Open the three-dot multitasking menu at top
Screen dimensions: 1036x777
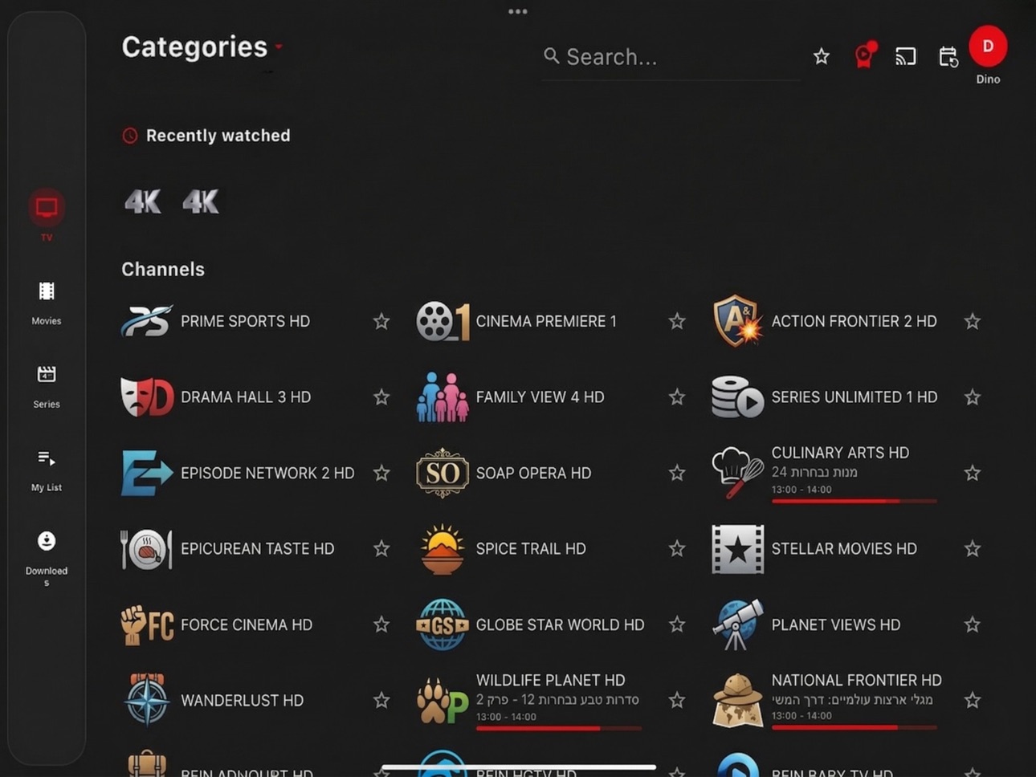coord(518,11)
